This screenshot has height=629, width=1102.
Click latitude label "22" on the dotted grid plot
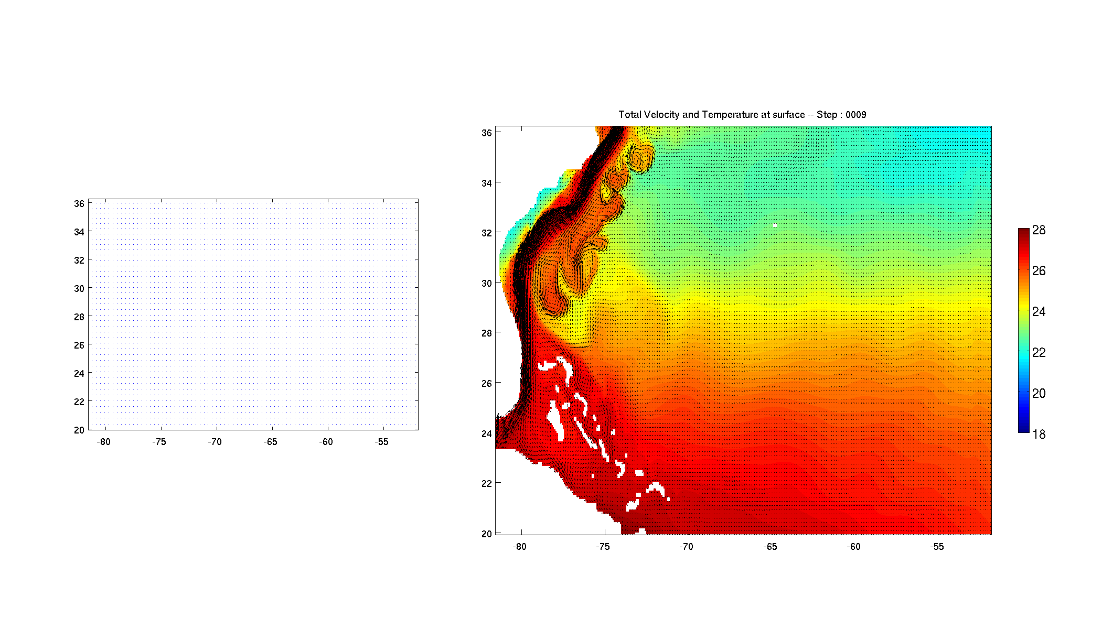click(x=79, y=402)
